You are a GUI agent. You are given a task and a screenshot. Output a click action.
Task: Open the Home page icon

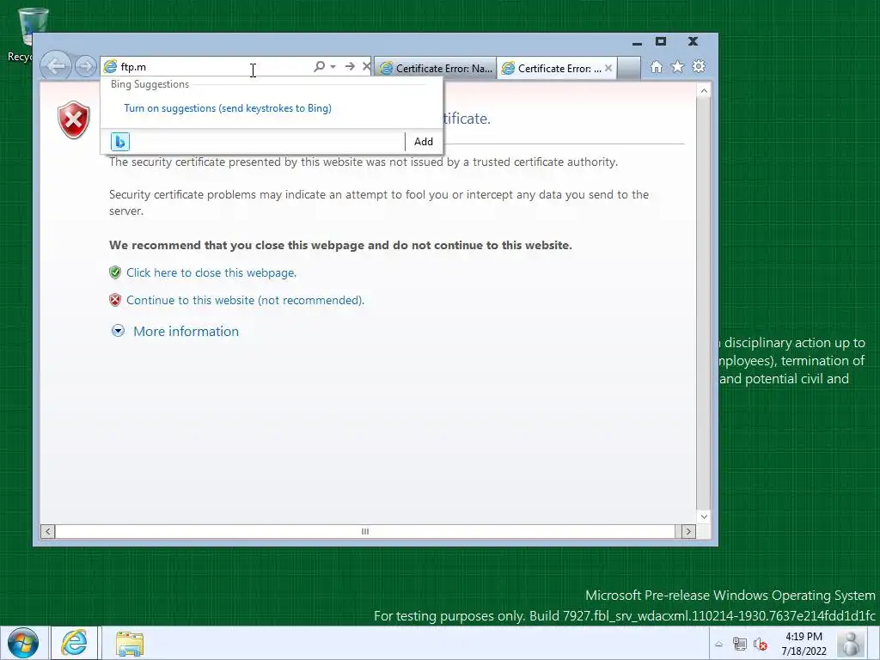point(656,67)
